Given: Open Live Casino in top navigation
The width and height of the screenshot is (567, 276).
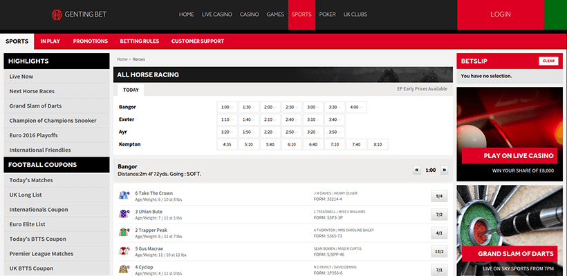Looking at the screenshot, I should coord(217,14).
